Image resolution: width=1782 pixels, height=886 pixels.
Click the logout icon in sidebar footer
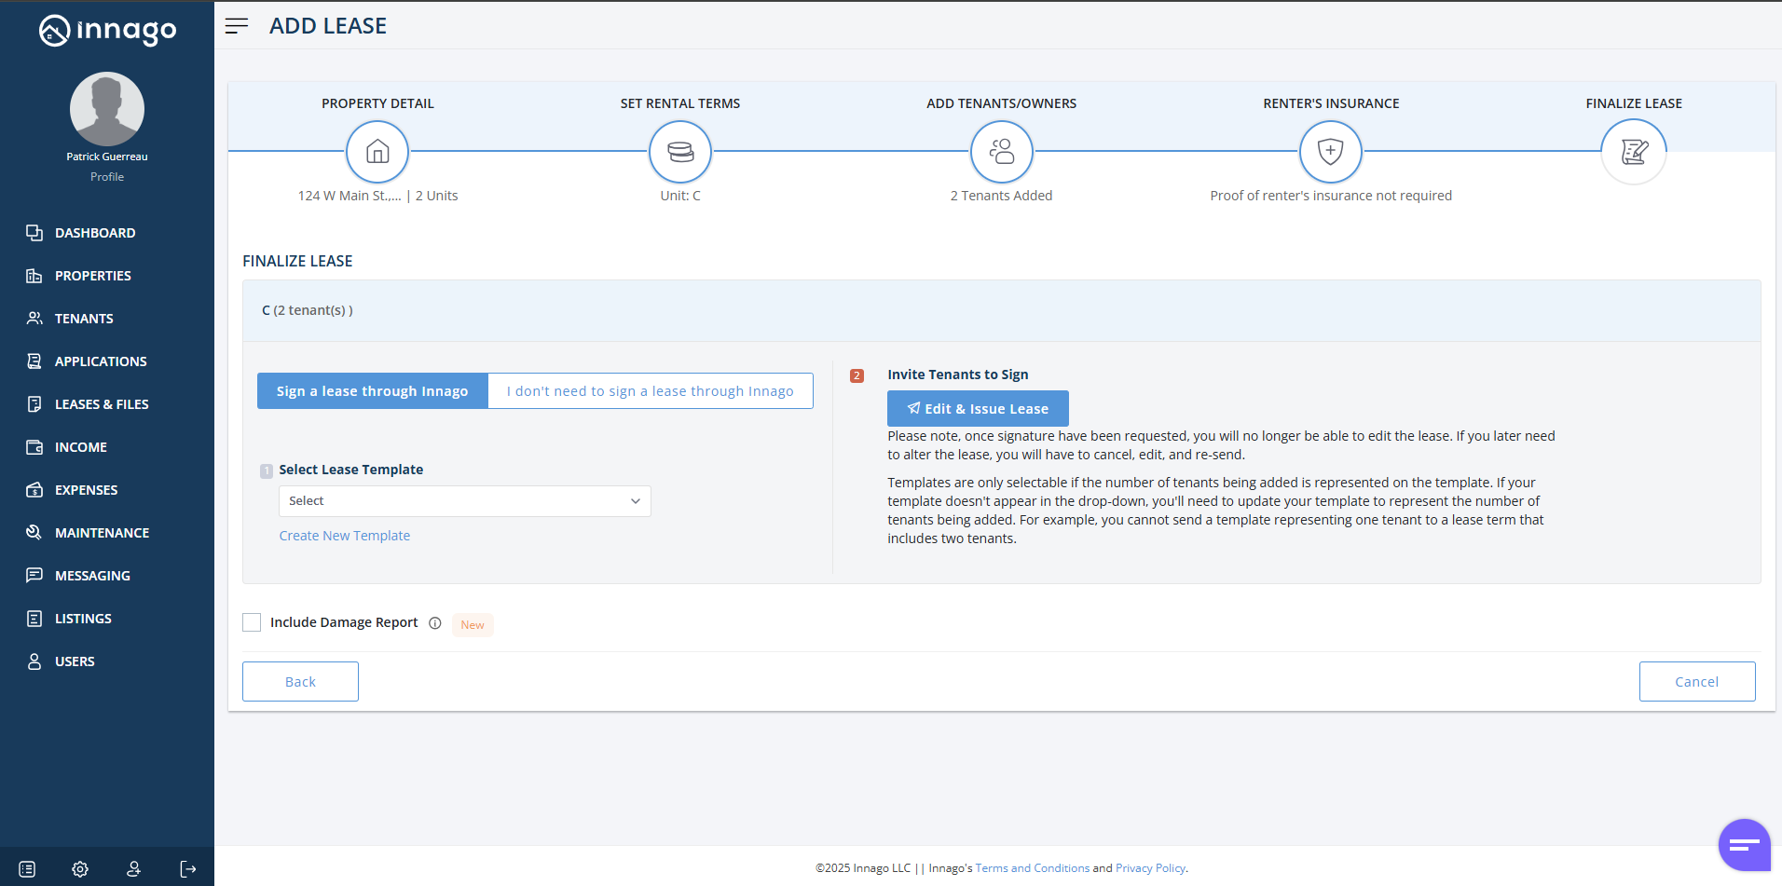pos(188,869)
